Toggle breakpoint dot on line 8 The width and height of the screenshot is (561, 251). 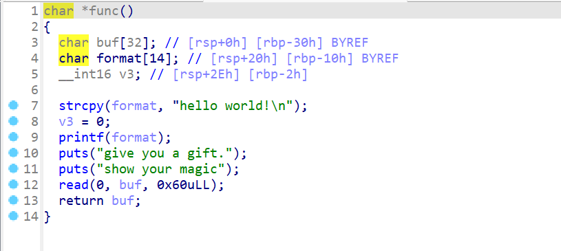coord(13,121)
